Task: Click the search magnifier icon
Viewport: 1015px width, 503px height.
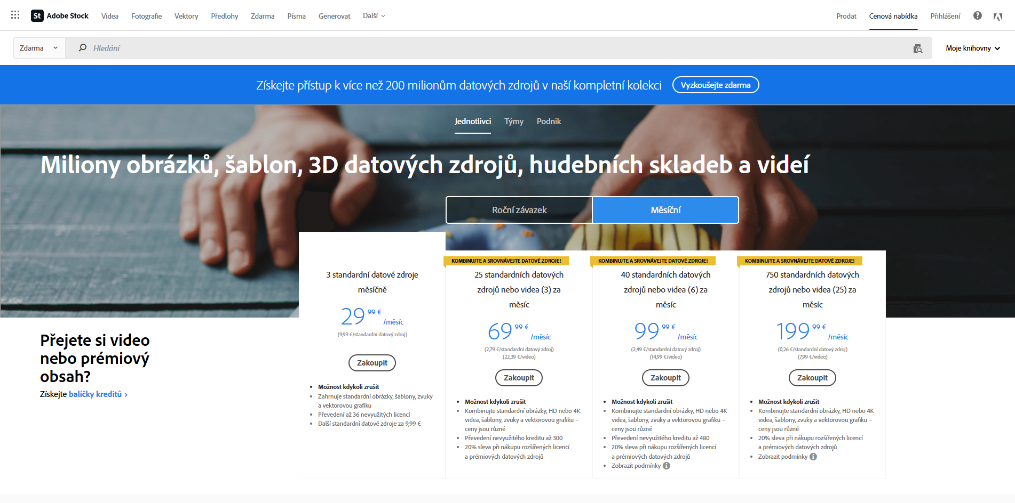Action: coord(82,48)
